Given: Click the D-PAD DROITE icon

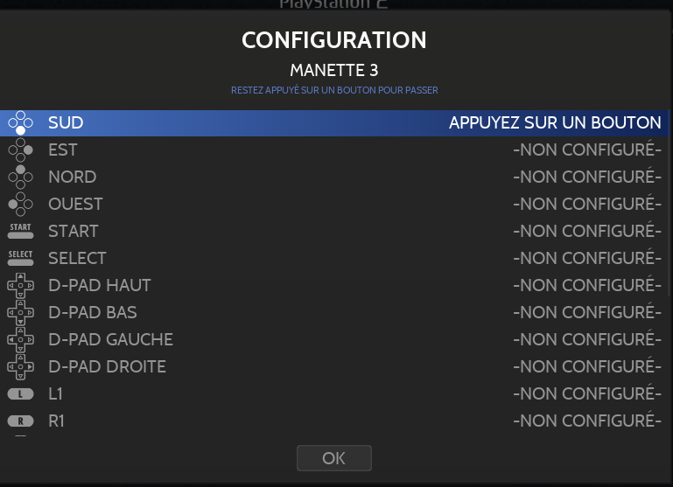Looking at the screenshot, I should coord(20,367).
